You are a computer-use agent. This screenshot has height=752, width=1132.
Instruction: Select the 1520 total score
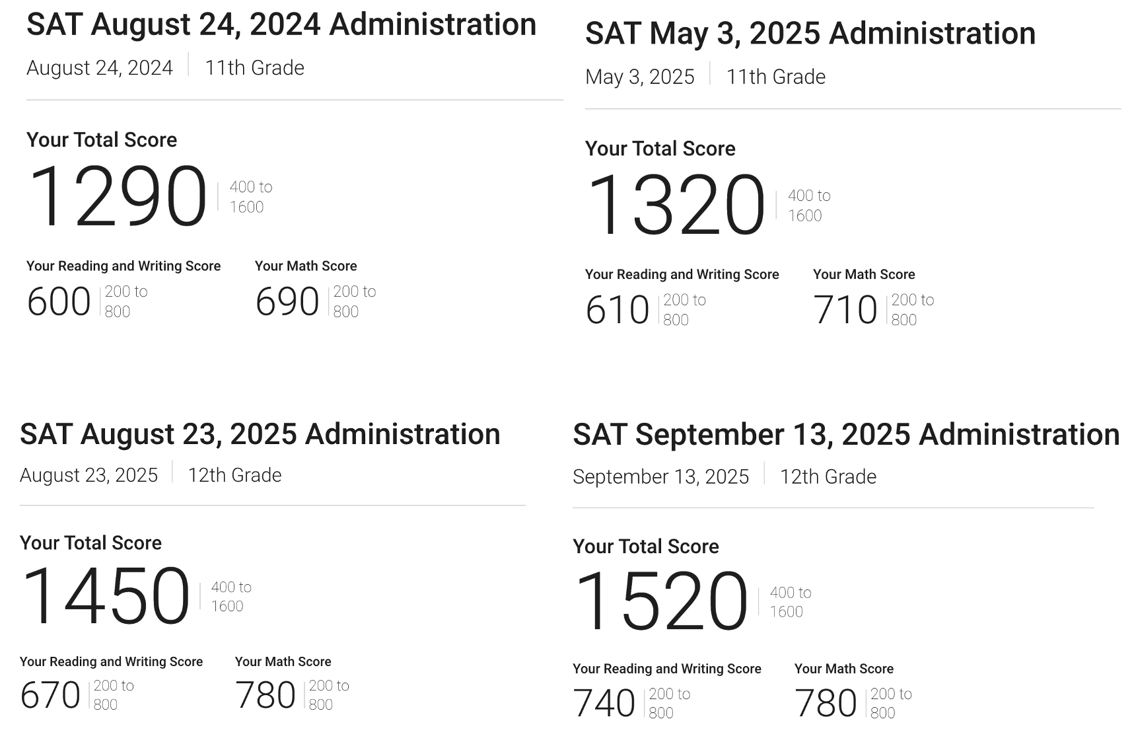661,601
